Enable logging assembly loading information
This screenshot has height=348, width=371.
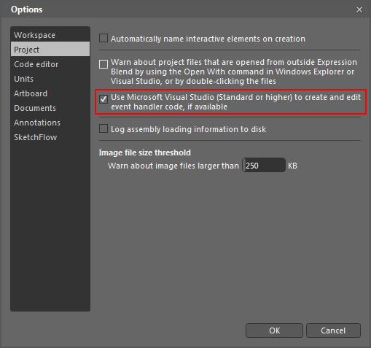click(104, 128)
